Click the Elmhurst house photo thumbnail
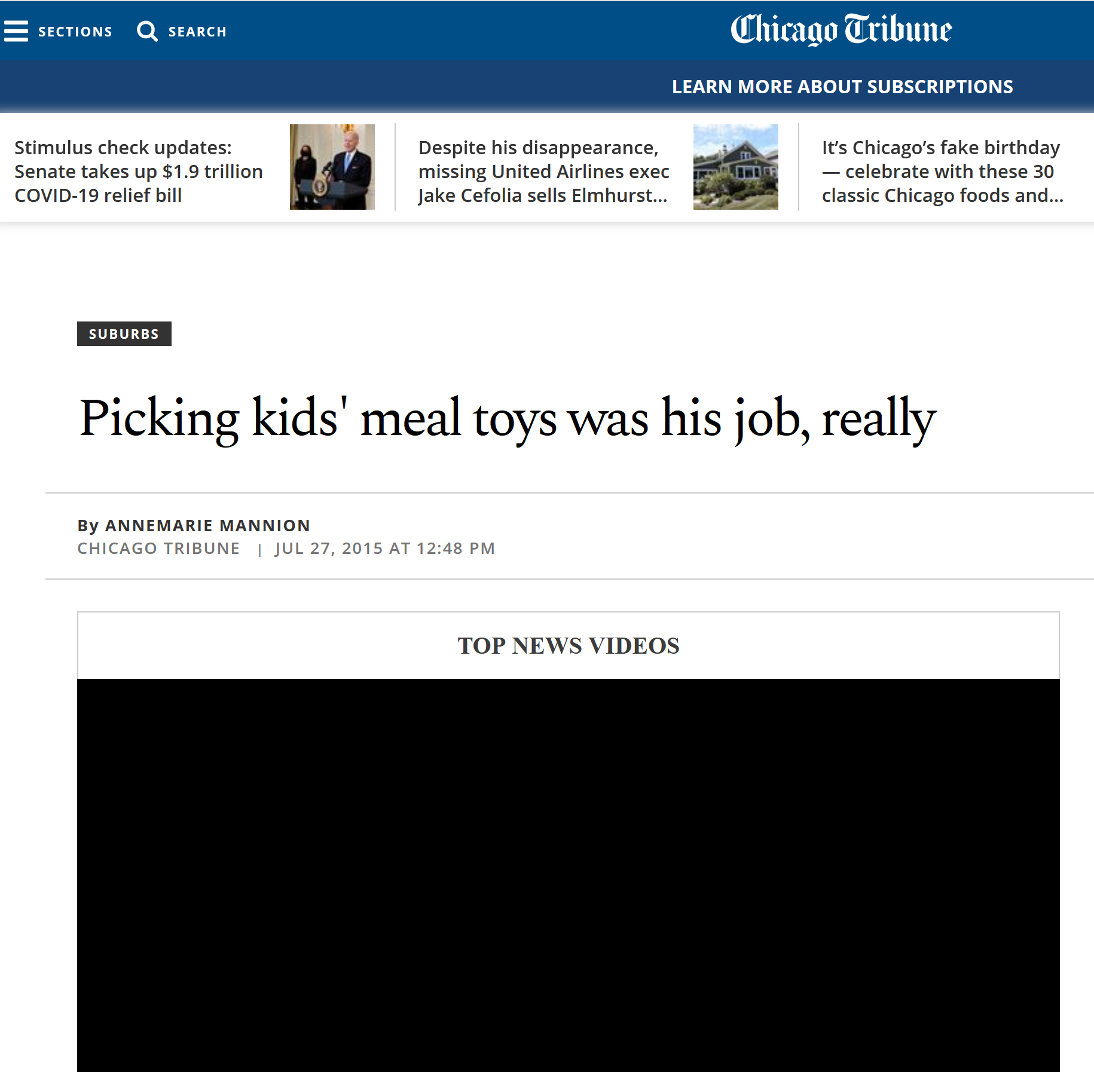Viewport: 1094px width, 1072px height. 735,167
